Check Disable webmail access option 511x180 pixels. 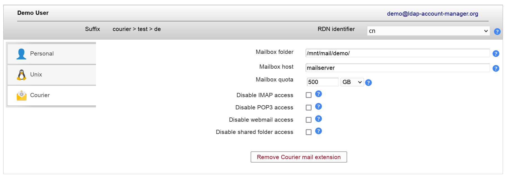tap(308, 120)
